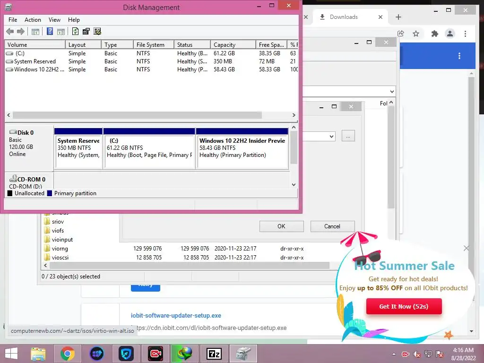Open the Chrome profile avatar icon
The width and height of the screenshot is (484, 363).
[x=450, y=34]
